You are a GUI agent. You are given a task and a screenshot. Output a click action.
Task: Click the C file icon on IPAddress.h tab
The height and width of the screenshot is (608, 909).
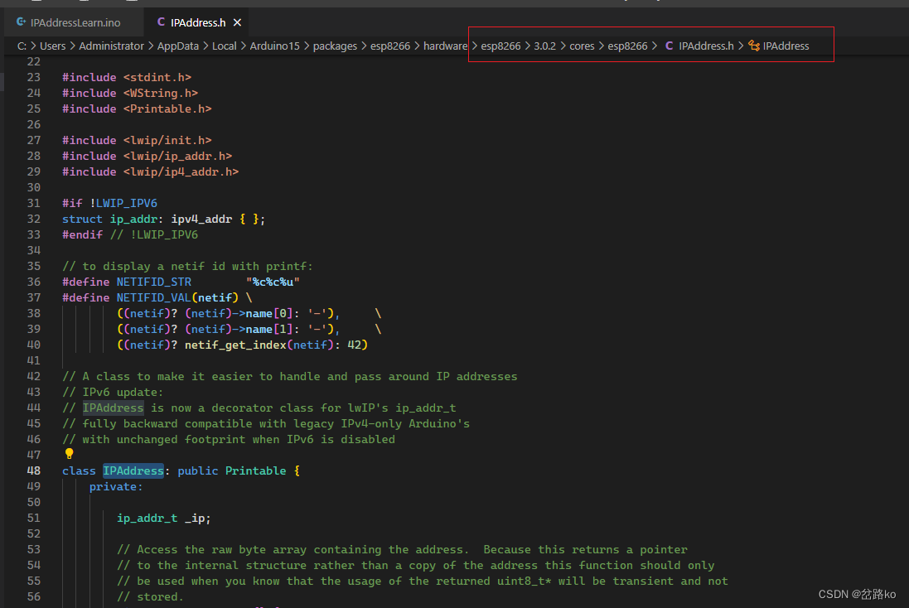pyautogui.click(x=161, y=22)
